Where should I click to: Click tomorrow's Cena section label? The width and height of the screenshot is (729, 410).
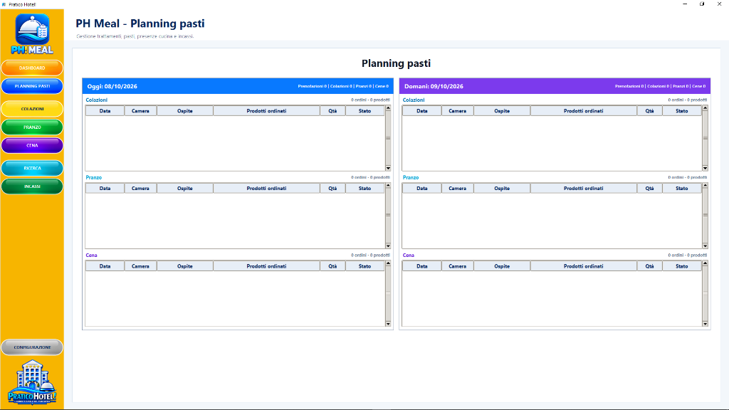click(x=408, y=256)
